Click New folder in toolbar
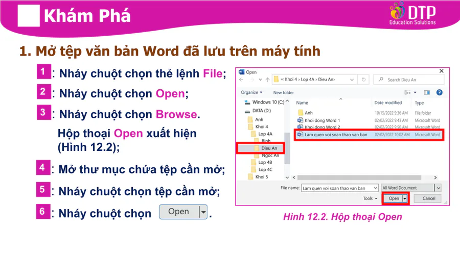The height and width of the screenshot is (258, 460). [284, 92]
